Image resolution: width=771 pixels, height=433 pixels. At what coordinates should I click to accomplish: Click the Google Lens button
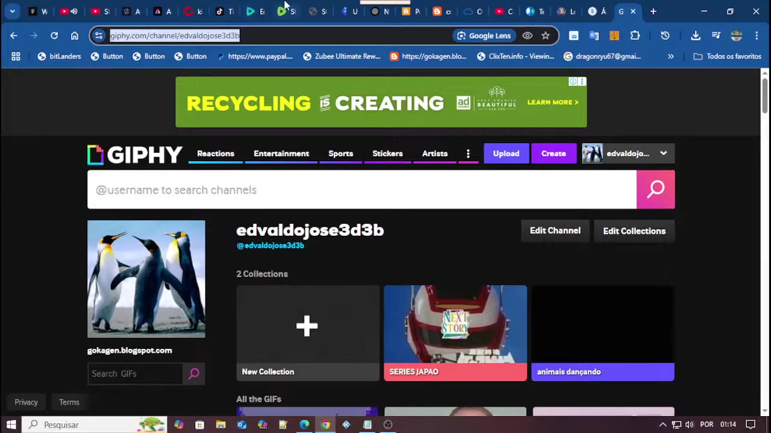484,35
